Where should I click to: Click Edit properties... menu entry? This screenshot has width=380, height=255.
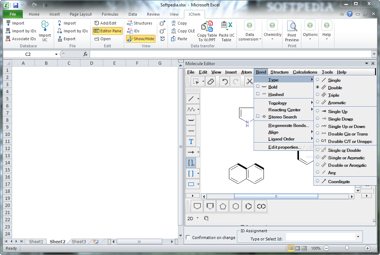point(284,147)
